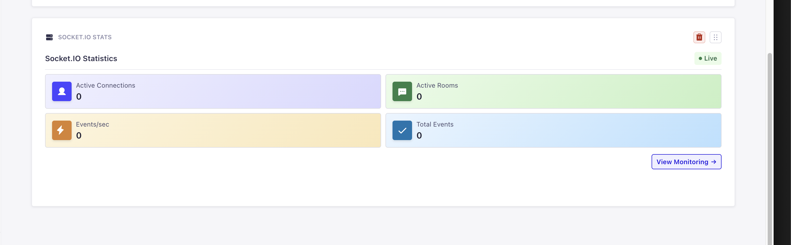Select the Active Rooms stat card
The width and height of the screenshot is (791, 245).
(553, 91)
